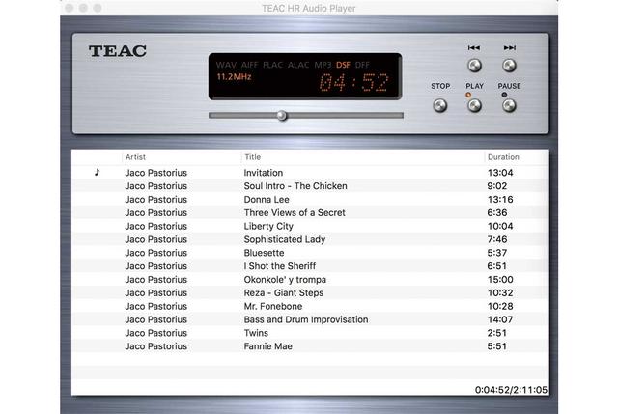Click the DSF format indicator
Viewport: 618px width, 414px height.
coord(343,65)
